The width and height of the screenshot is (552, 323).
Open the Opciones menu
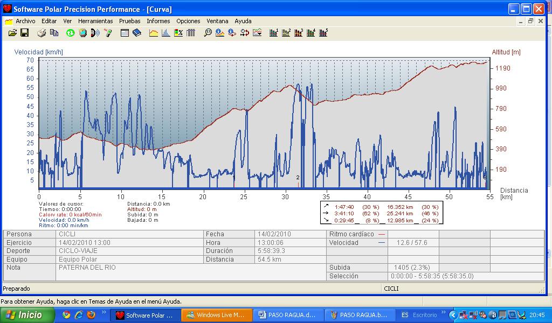(188, 21)
